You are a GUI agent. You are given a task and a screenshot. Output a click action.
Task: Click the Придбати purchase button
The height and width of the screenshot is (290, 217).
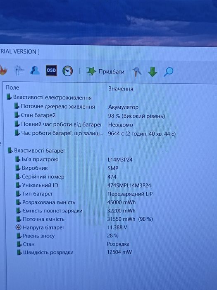point(111,72)
